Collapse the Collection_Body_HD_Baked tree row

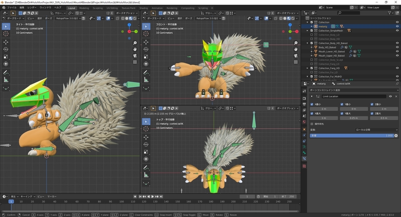click(x=308, y=43)
